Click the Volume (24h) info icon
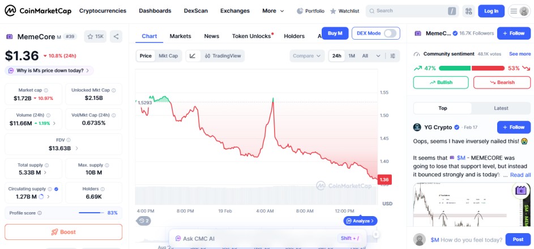Viewport: 534px width, 249px height. [48, 115]
